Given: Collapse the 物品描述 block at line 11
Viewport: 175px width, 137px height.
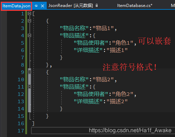Looking at the screenshot, I should pyautogui.click(x=29, y=87).
